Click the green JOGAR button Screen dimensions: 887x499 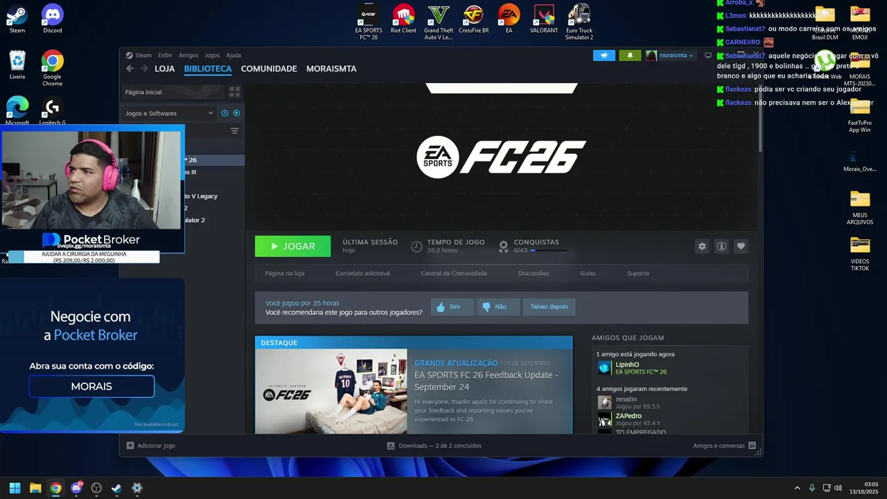[292, 246]
